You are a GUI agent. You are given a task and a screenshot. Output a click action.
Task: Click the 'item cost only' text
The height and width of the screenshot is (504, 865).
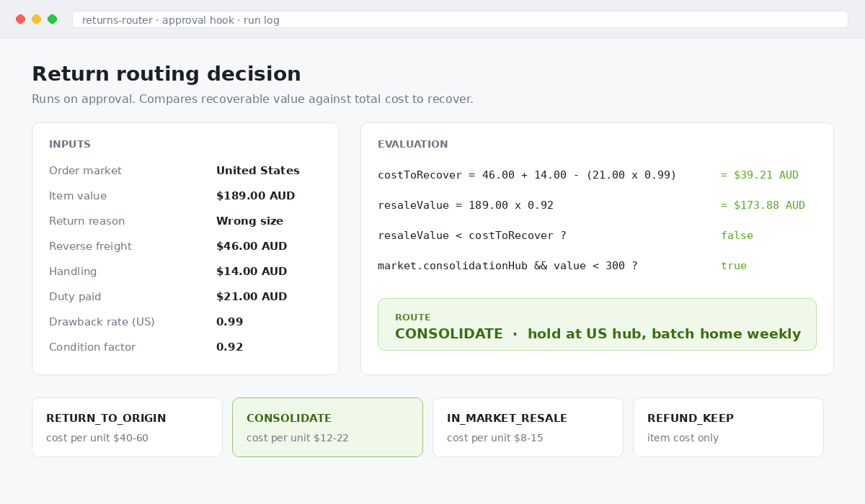click(683, 438)
